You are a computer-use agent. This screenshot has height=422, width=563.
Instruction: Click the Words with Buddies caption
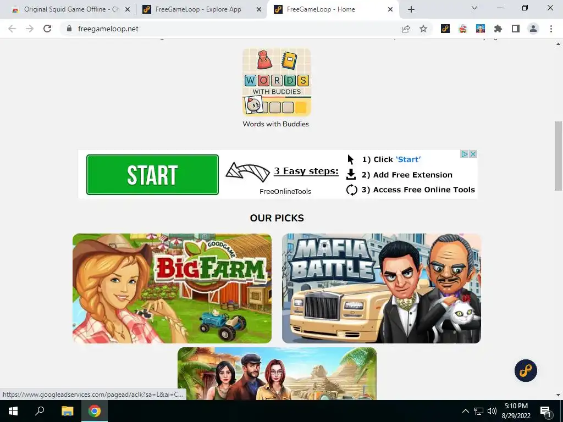[276, 124]
